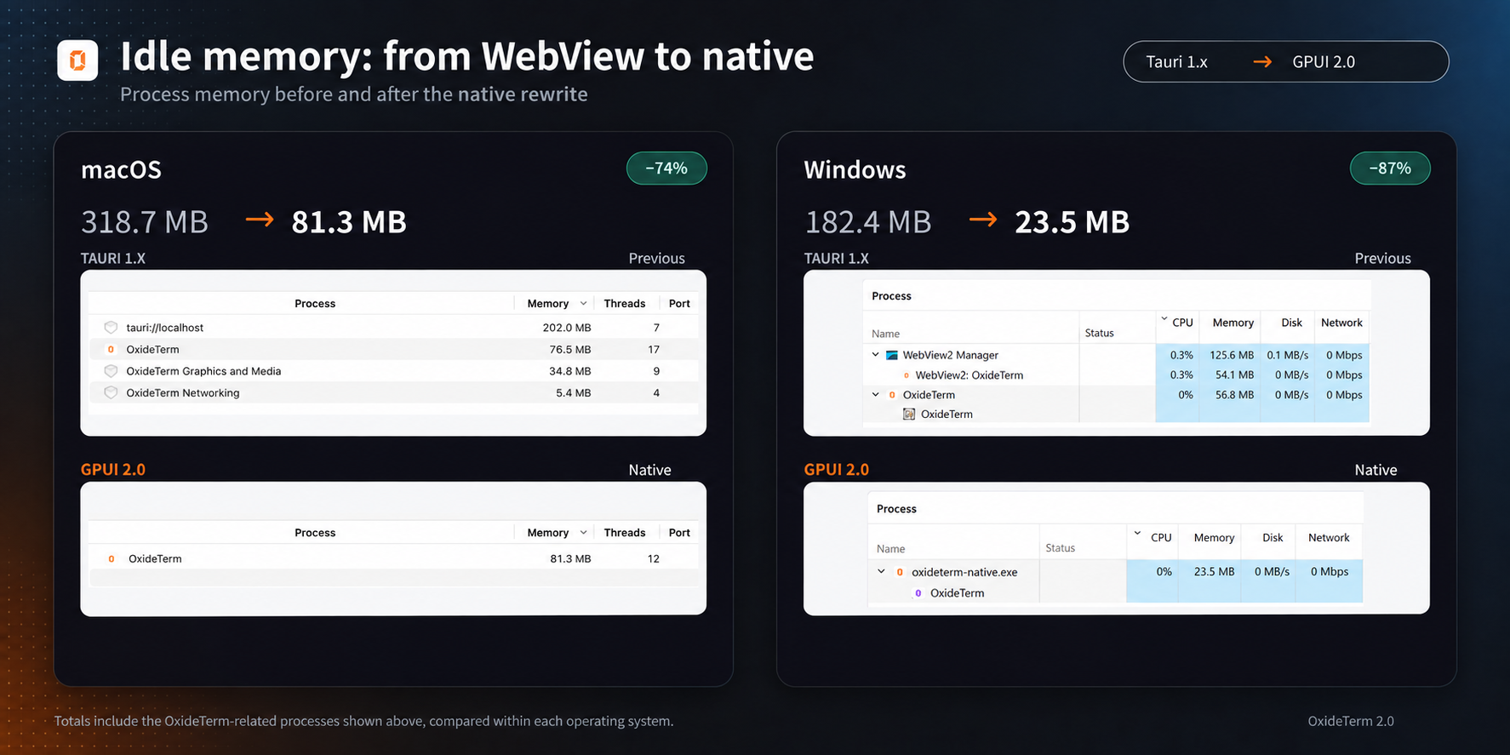Collapse the OxideTerm 56.8 MB process group
Screen dimensions: 1510x755
click(x=875, y=394)
